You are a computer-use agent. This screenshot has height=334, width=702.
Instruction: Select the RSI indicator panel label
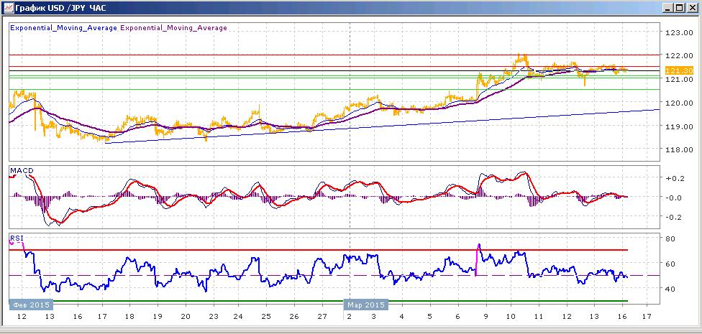click(x=17, y=238)
